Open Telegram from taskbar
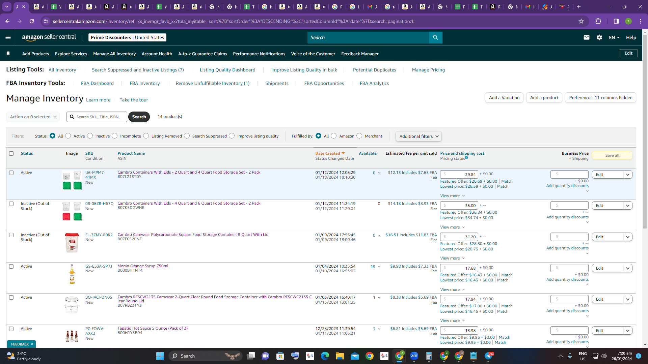 point(488,356)
